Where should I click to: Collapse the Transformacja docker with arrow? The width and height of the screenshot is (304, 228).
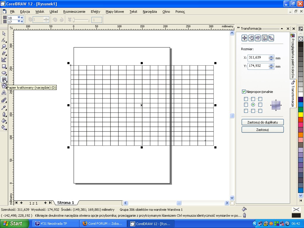pyautogui.click(x=282, y=28)
